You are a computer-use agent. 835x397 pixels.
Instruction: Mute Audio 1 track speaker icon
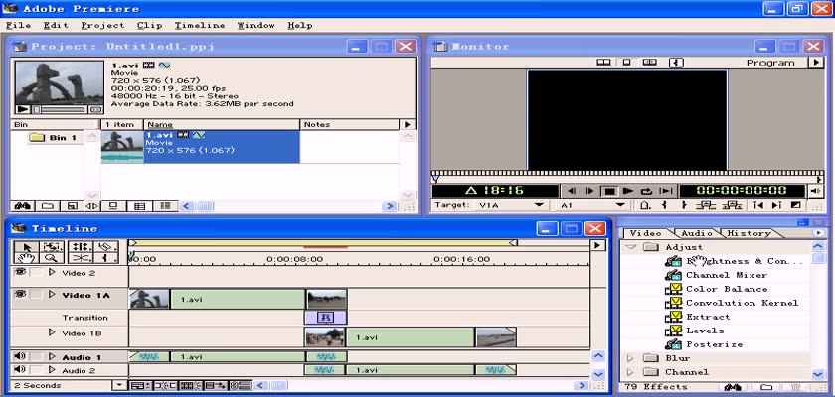[20, 356]
